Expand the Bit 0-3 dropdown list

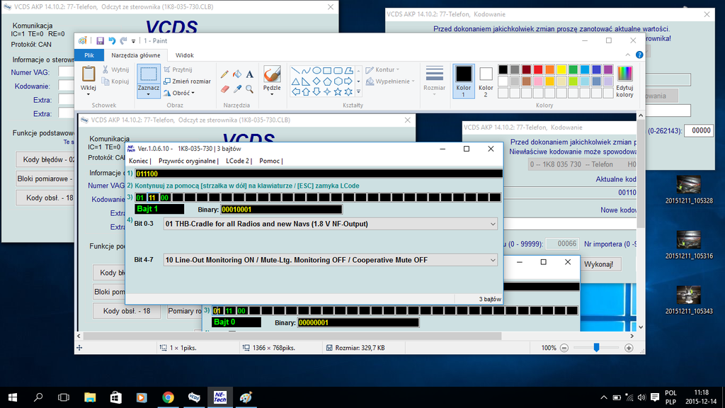pos(493,224)
